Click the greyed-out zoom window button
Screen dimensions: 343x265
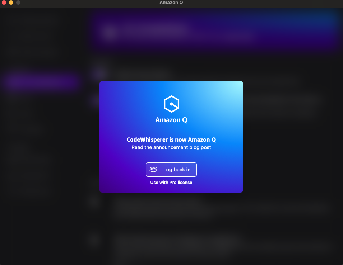coord(18,3)
